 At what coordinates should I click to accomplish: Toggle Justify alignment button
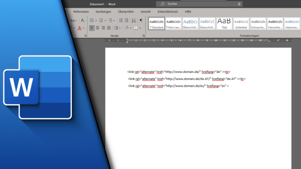coord(109,28)
